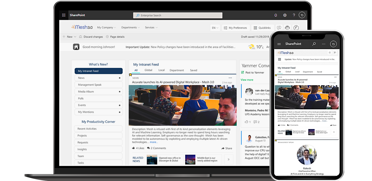Open Yammer post reply count 2
372x181 pixels.
tap(256, 122)
